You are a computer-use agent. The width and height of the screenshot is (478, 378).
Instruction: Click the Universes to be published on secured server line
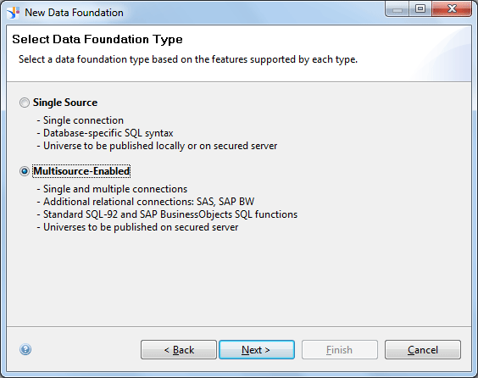coord(137,227)
